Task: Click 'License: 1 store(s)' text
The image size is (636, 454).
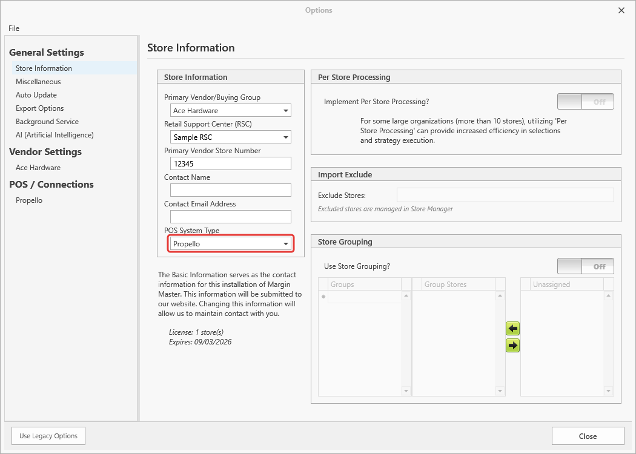Action: [196, 332]
